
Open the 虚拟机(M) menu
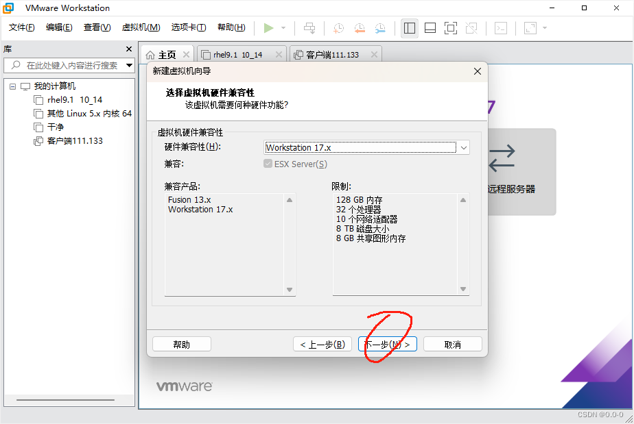tap(141, 27)
